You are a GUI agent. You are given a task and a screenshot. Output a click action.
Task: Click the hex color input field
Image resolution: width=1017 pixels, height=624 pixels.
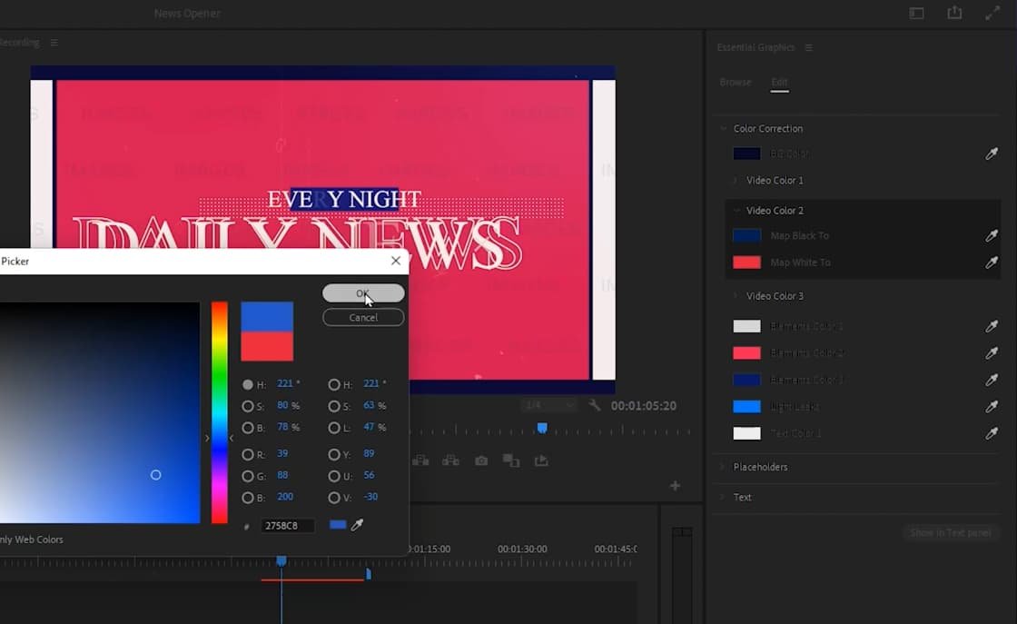(x=288, y=526)
